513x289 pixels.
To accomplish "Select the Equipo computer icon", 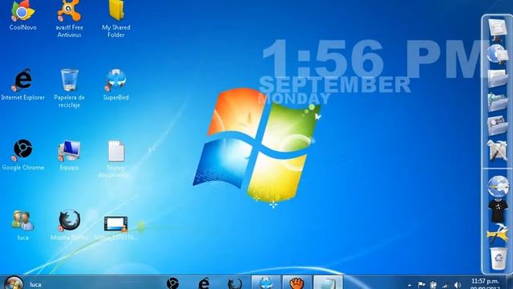I will (x=69, y=155).
